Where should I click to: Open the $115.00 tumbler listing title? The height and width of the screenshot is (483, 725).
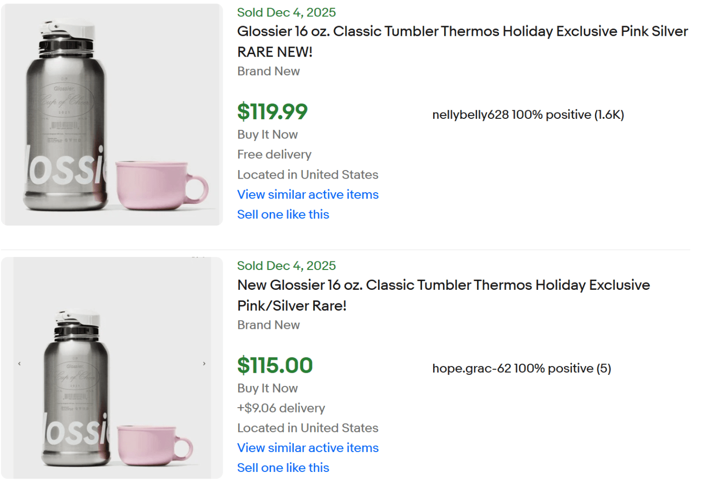tap(443, 295)
